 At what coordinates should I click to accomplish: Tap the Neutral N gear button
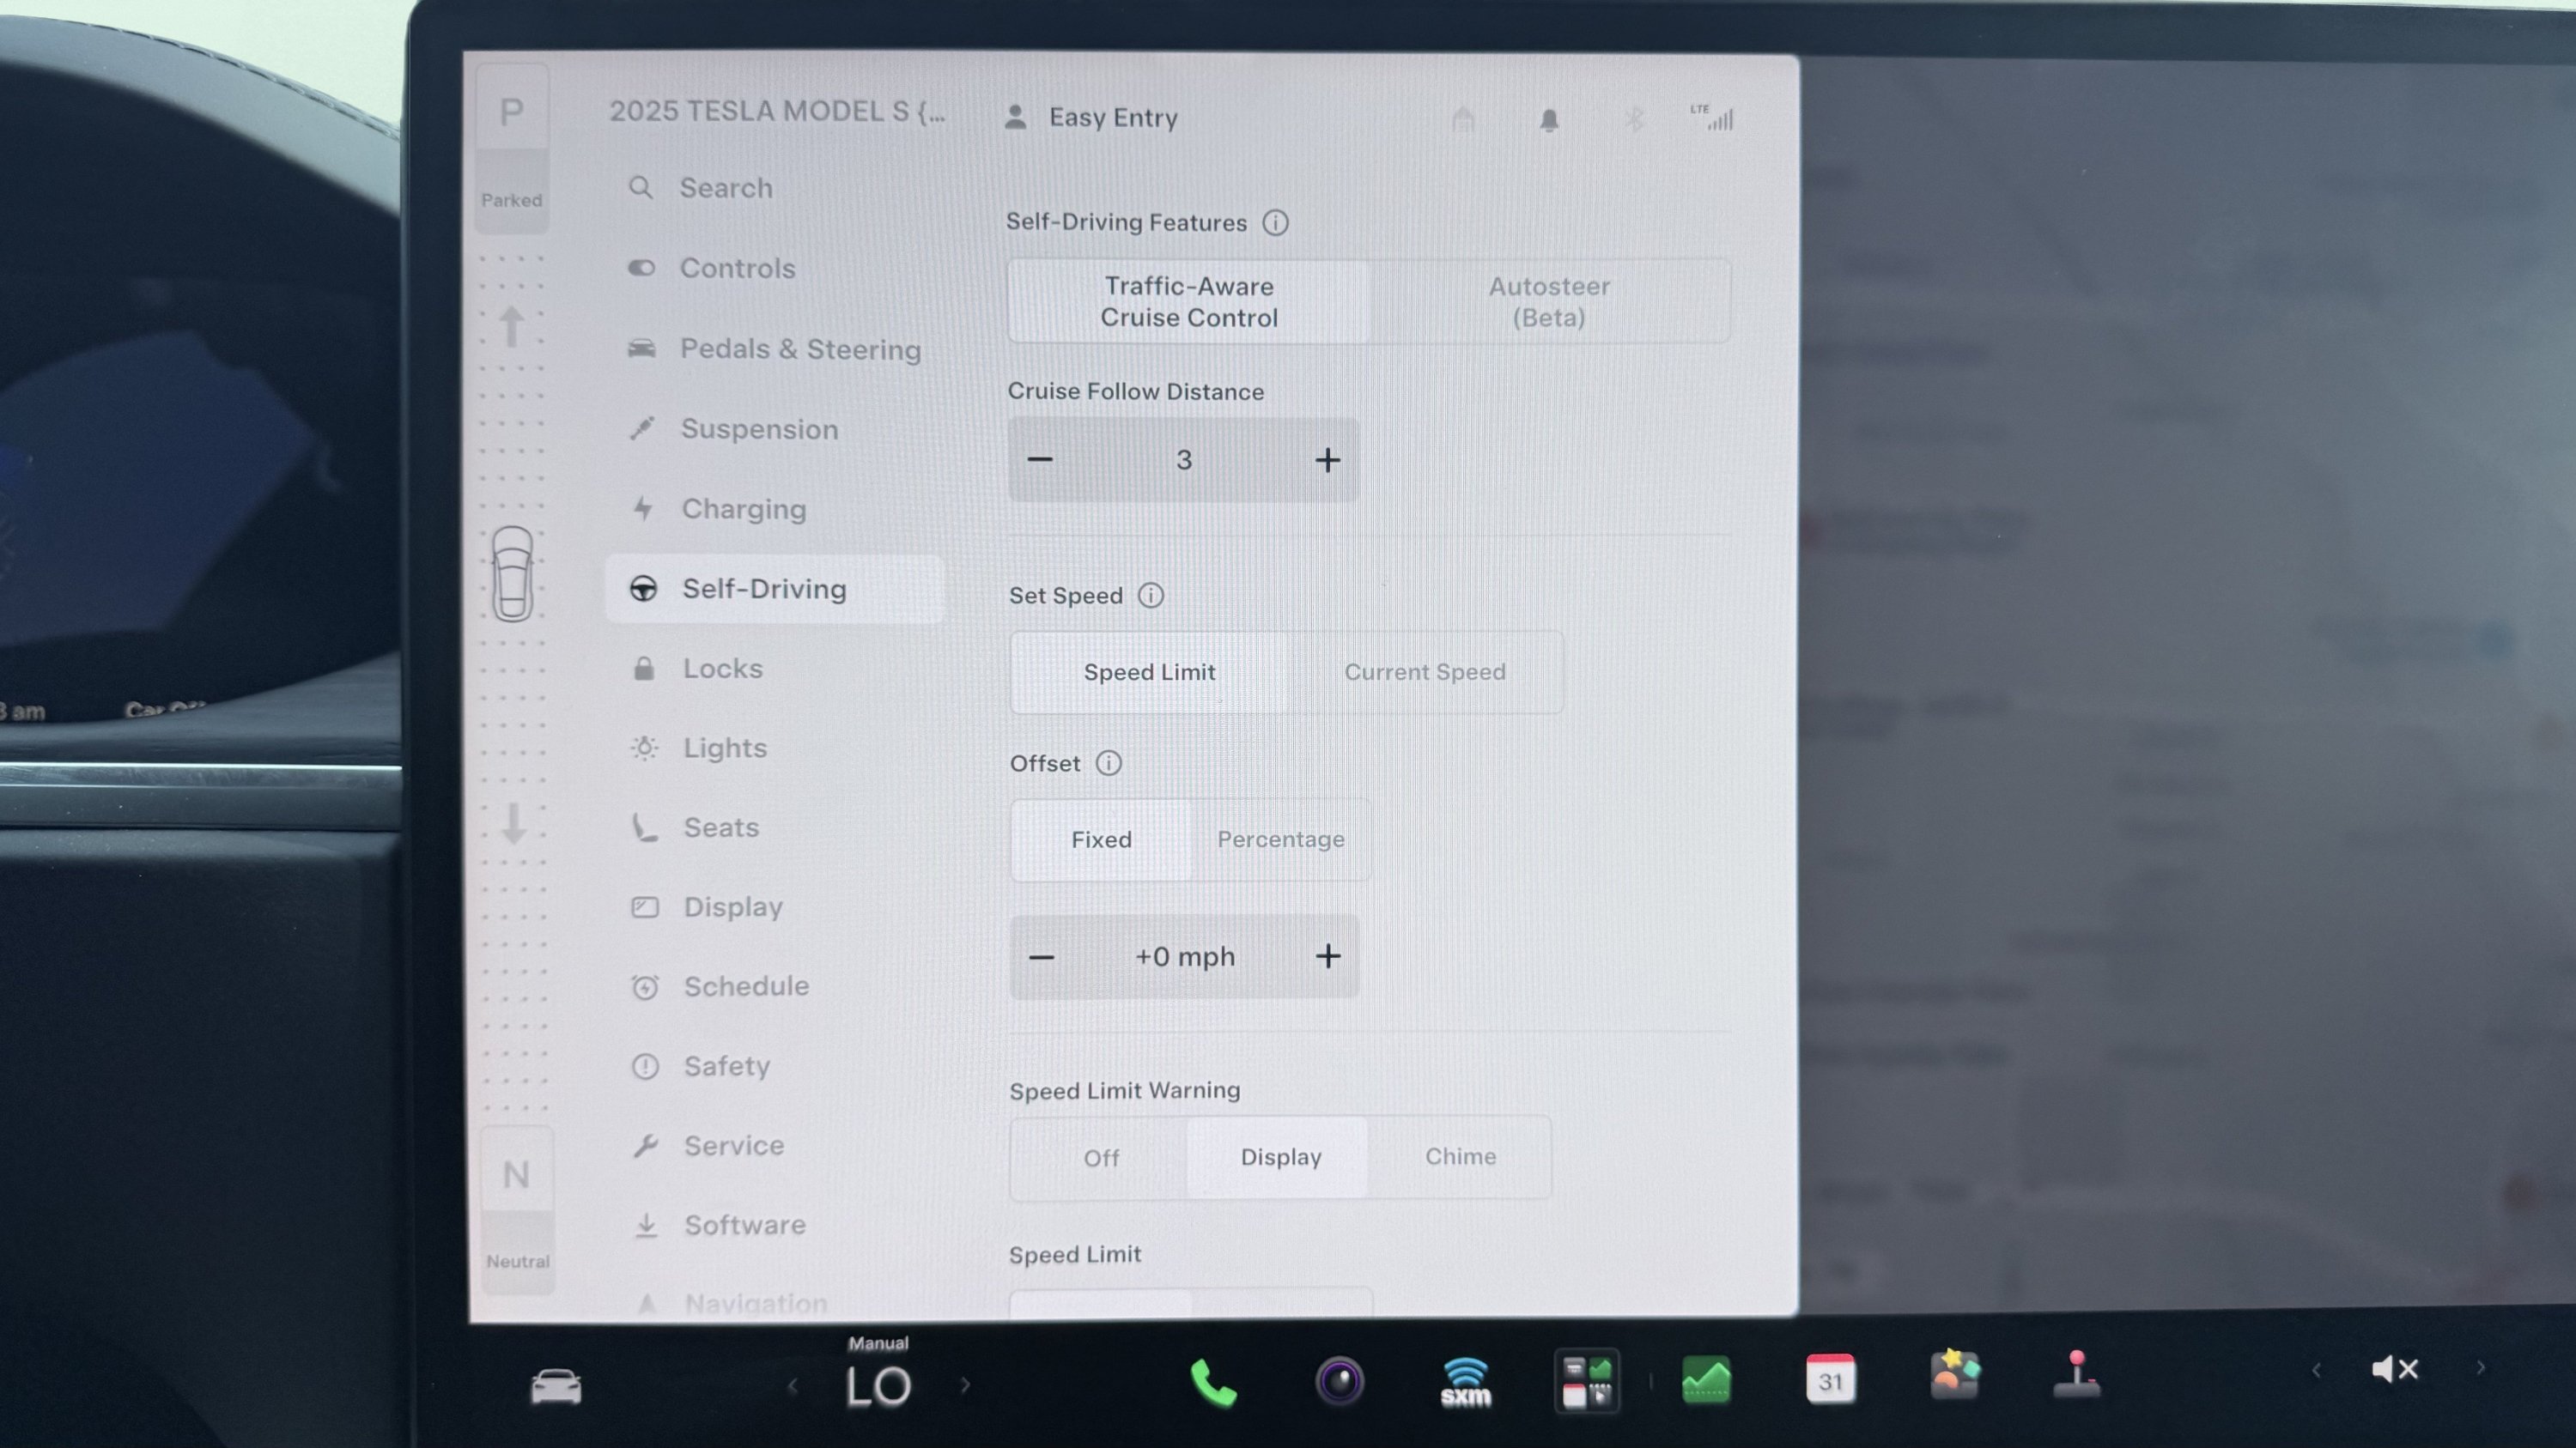517,1209
